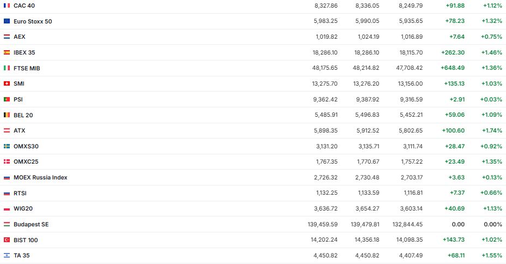This screenshot has height=264, width=506.
Task: Click the Portugal flag icon beside PSI
Action: [x=7, y=99]
